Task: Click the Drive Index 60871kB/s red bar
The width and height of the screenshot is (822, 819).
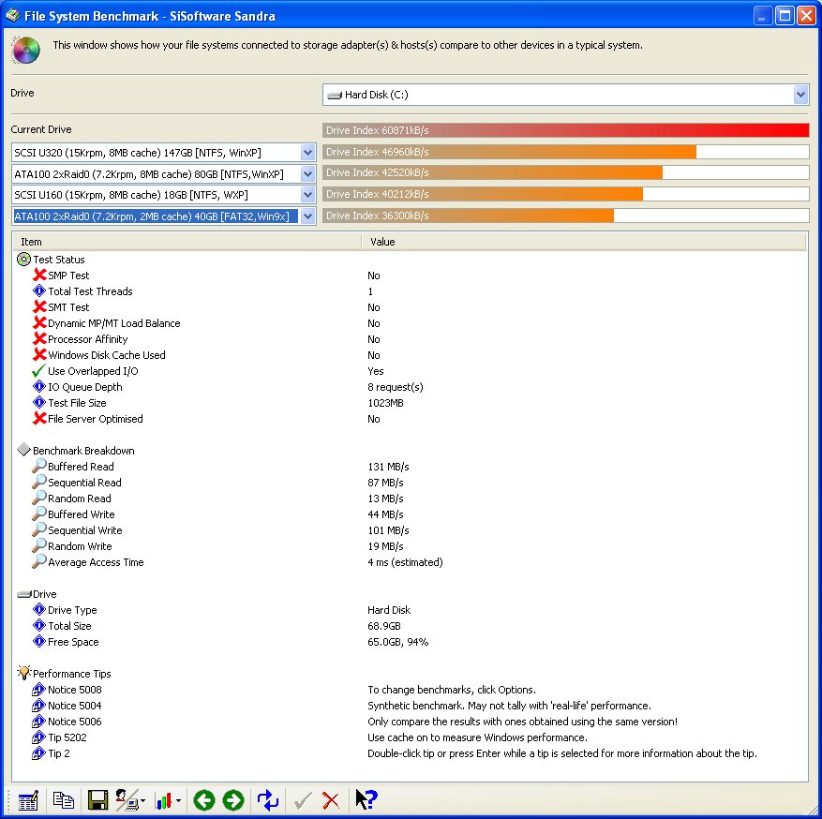Action: pos(565,130)
